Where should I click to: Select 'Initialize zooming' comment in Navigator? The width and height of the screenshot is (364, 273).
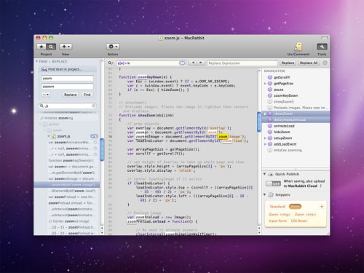[x=288, y=150]
